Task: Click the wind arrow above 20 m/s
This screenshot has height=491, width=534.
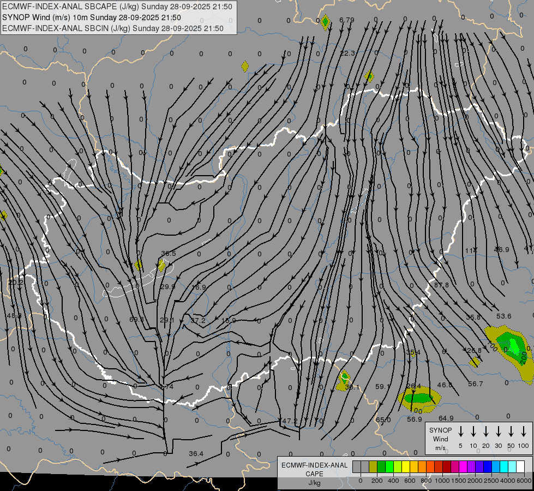Action: click(485, 432)
